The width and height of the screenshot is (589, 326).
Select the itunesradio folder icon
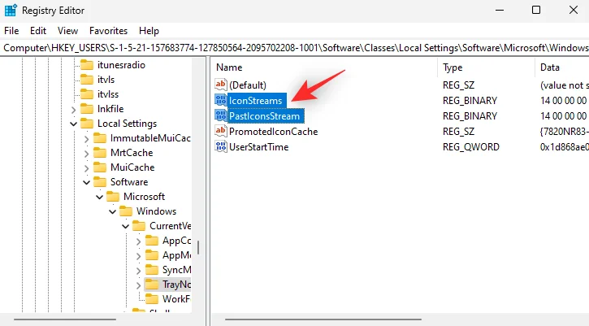coord(87,65)
